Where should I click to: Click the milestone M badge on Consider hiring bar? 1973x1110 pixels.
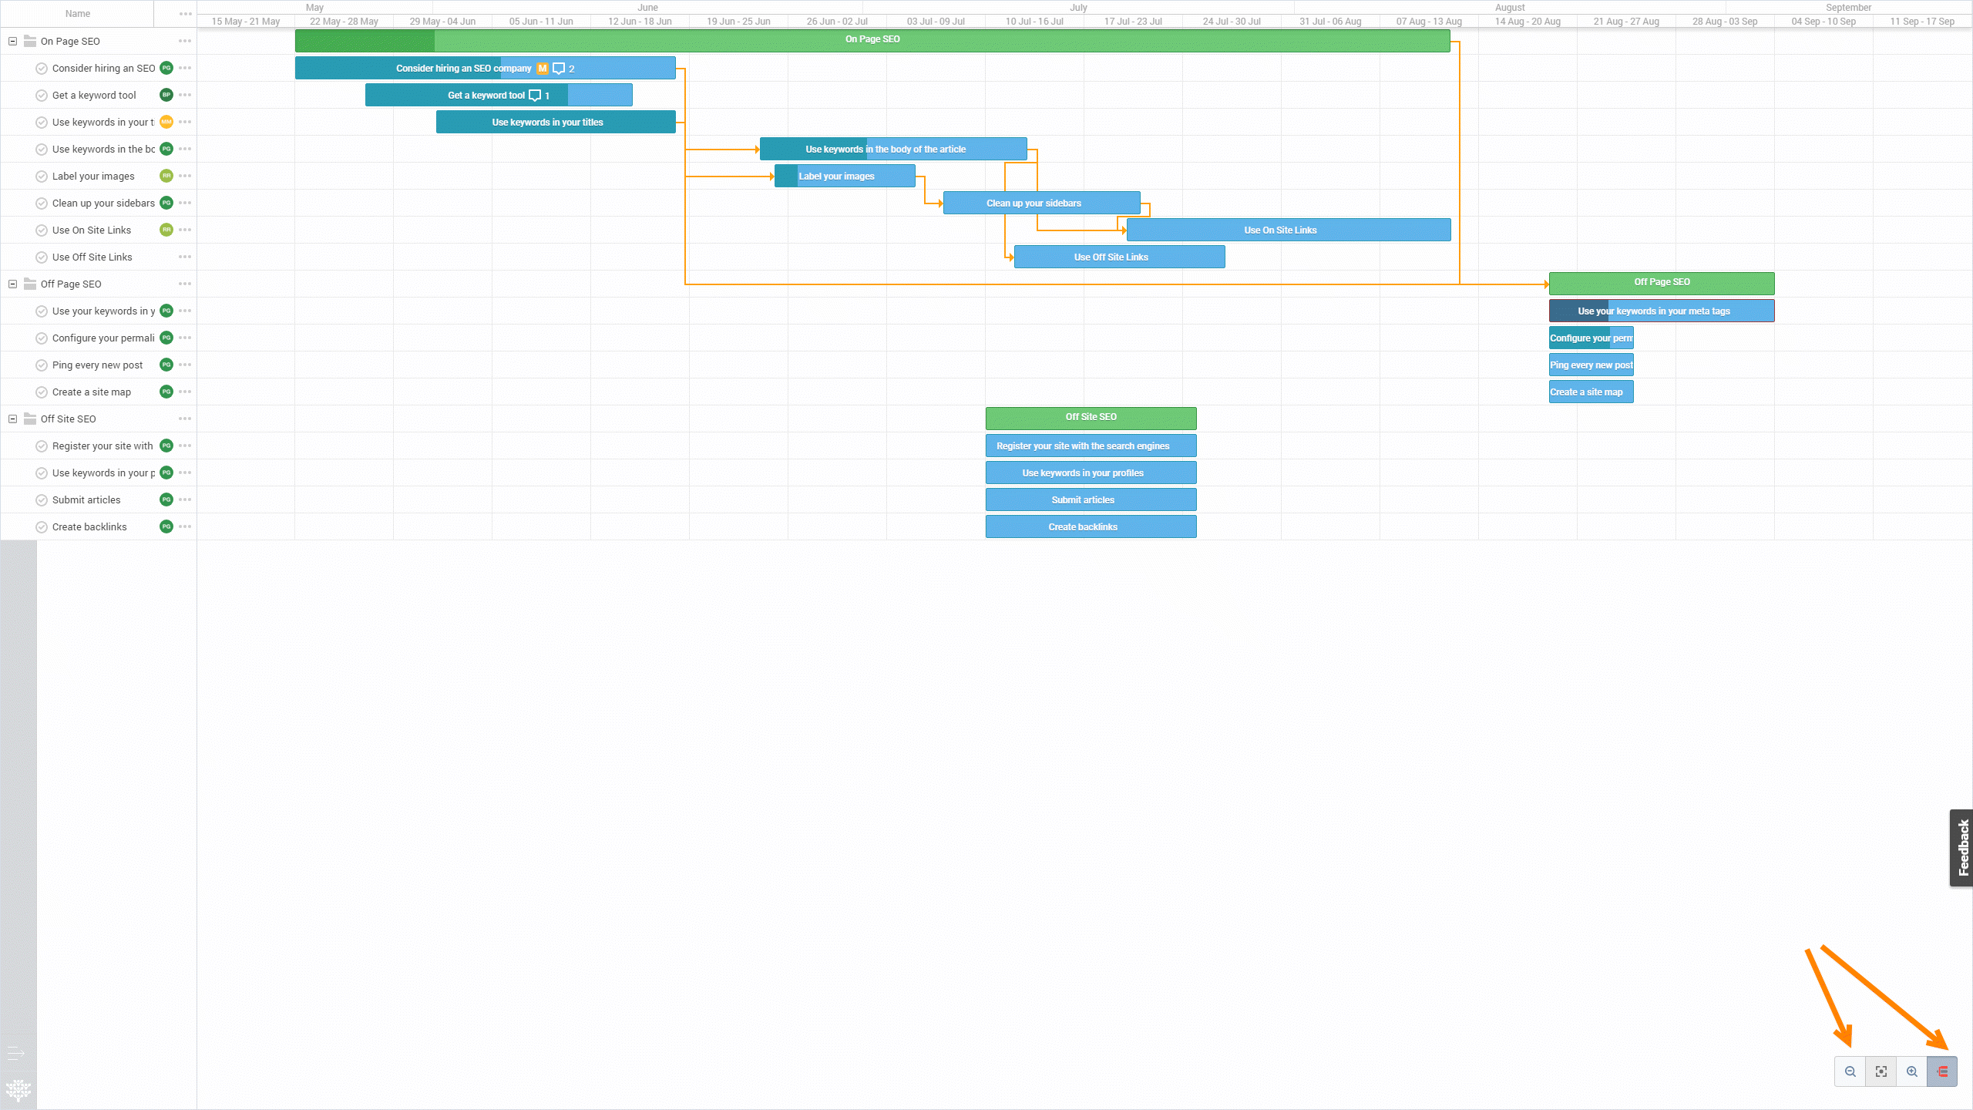point(541,68)
